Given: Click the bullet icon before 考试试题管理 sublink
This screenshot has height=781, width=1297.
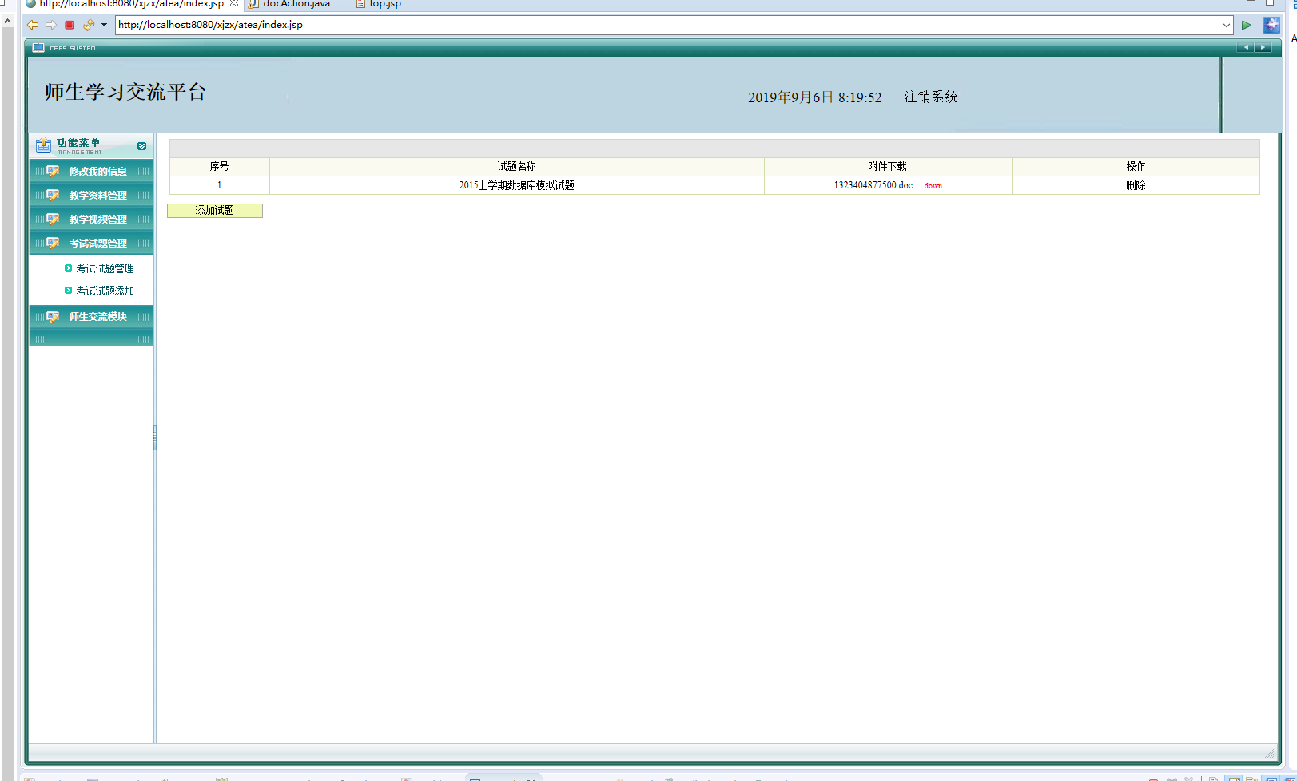Looking at the screenshot, I should (x=68, y=268).
